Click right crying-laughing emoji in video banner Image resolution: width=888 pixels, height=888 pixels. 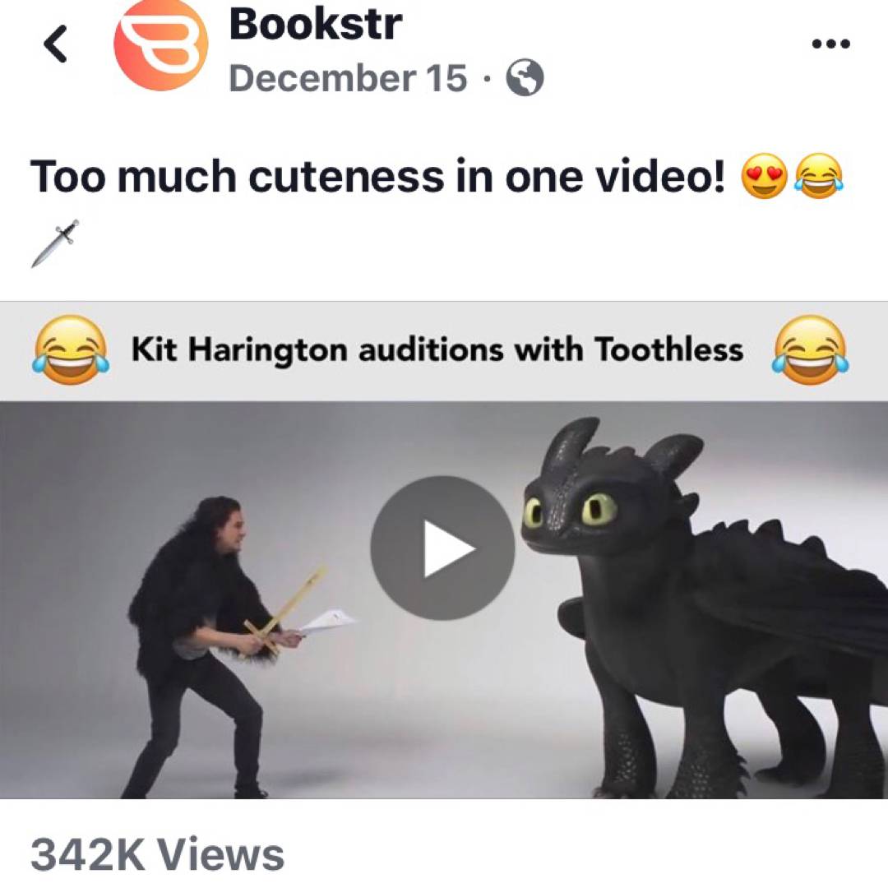click(811, 350)
